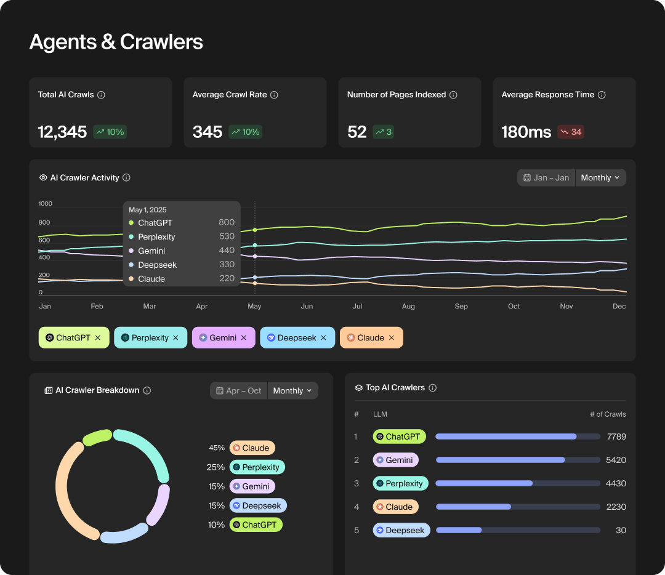Click ChatGPT legend tag in breakdown

256,525
